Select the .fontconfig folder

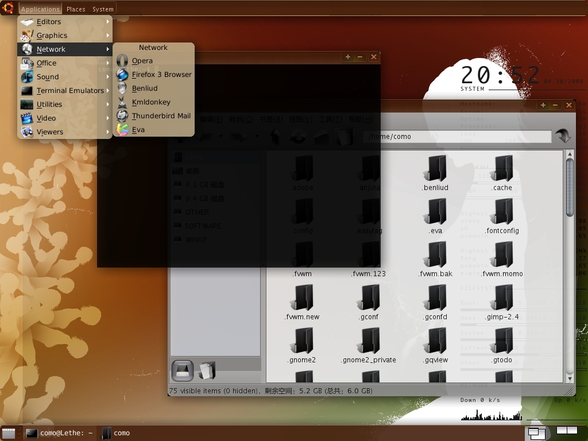502,216
